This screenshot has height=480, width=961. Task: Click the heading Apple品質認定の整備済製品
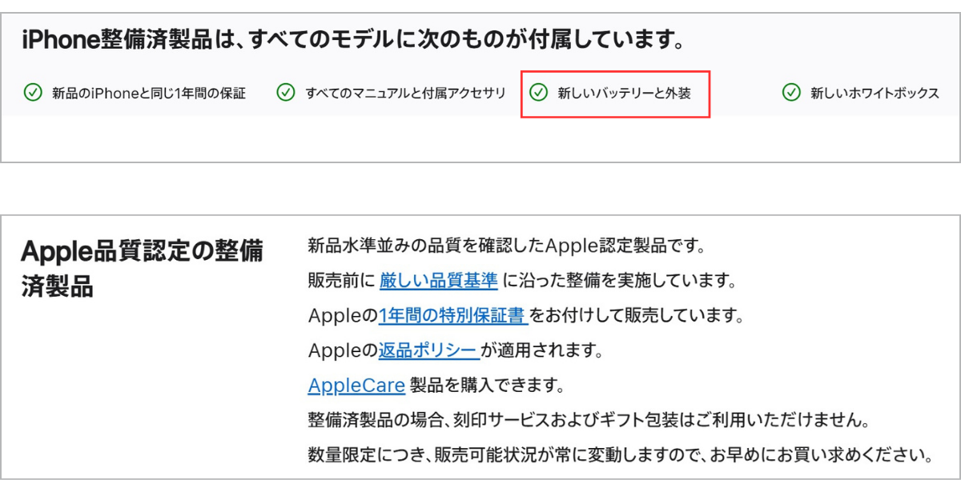[142, 268]
